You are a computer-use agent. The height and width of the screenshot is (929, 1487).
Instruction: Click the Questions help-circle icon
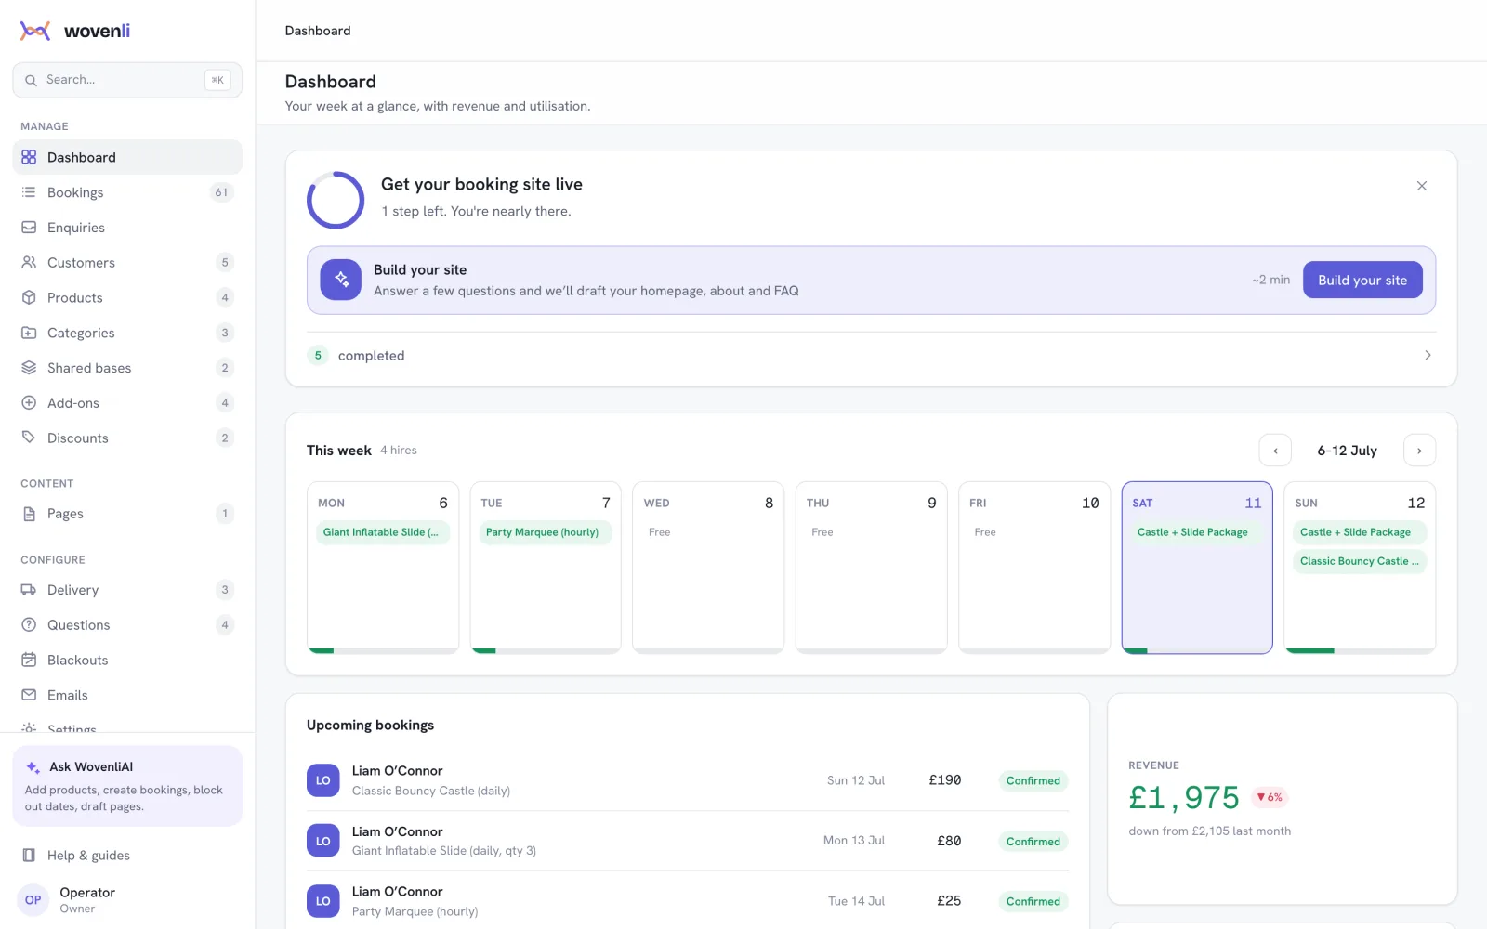point(29,625)
